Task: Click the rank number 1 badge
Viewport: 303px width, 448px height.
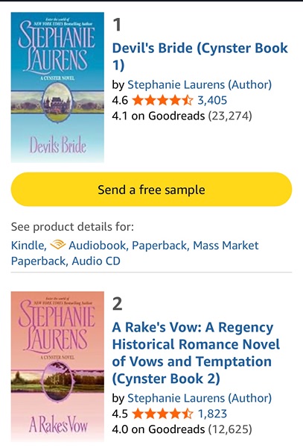Action: tap(117, 25)
